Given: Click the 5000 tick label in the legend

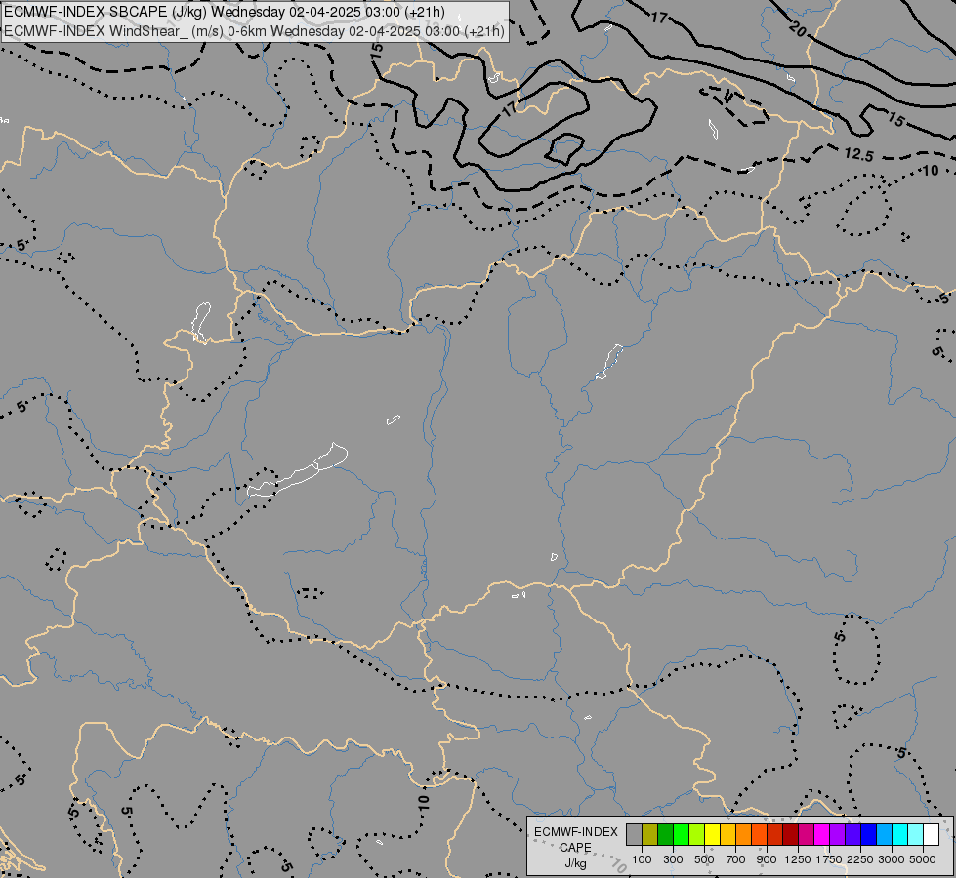Looking at the screenshot, I should click(x=923, y=859).
